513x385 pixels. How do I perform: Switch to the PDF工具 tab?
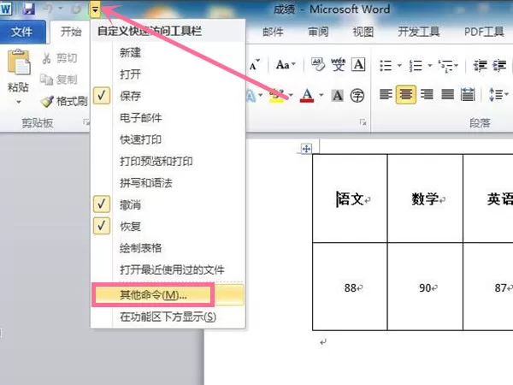click(x=484, y=33)
